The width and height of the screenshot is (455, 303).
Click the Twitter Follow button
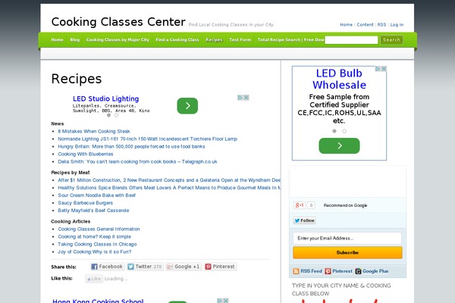[304, 220]
